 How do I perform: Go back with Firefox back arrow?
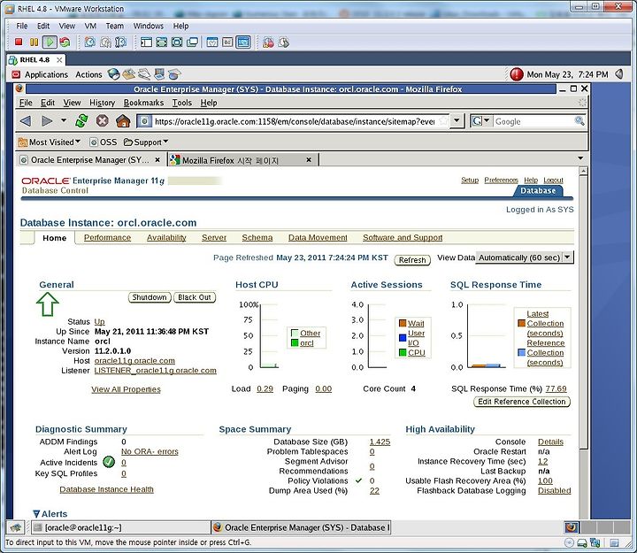26,121
